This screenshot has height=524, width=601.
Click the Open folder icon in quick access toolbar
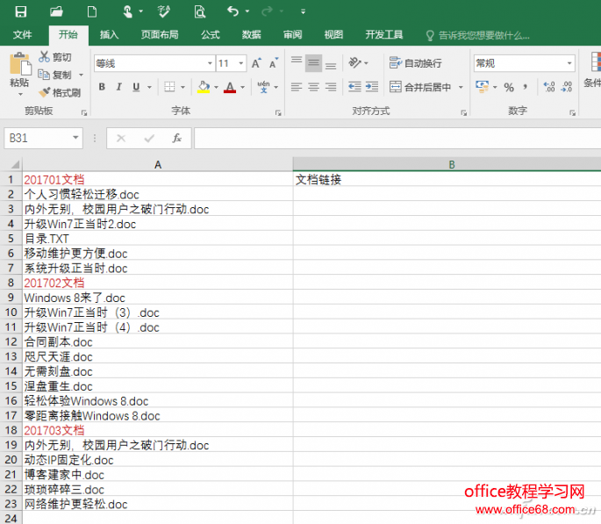tap(56, 11)
